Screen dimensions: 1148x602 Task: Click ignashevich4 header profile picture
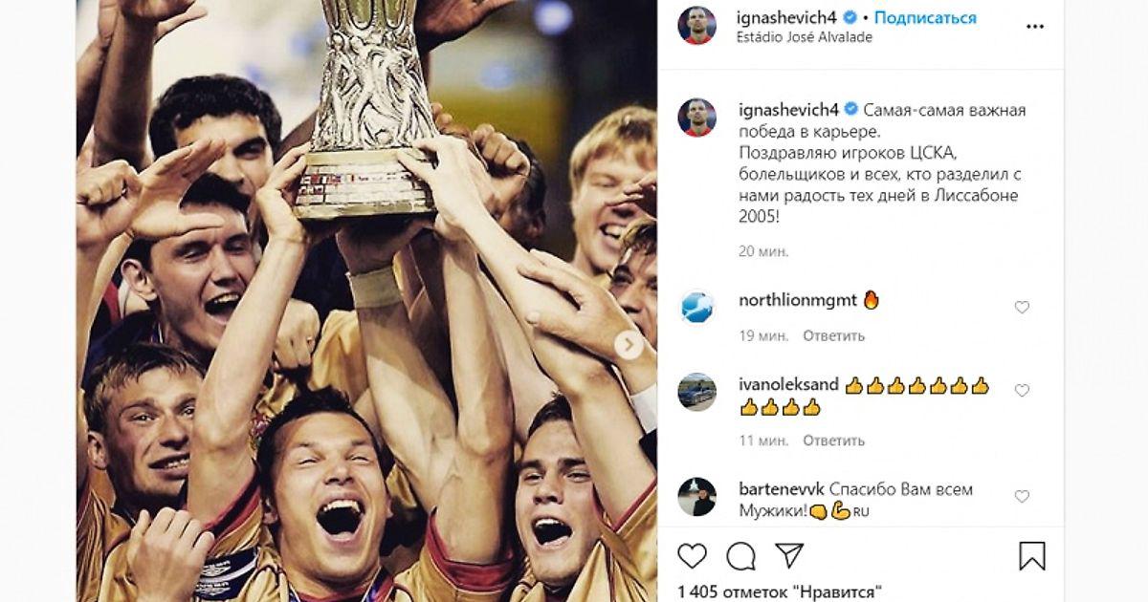(697, 26)
